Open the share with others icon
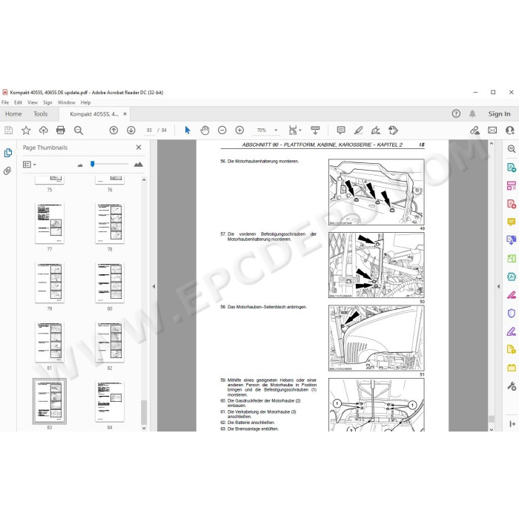The image size is (519, 519). click(x=510, y=130)
